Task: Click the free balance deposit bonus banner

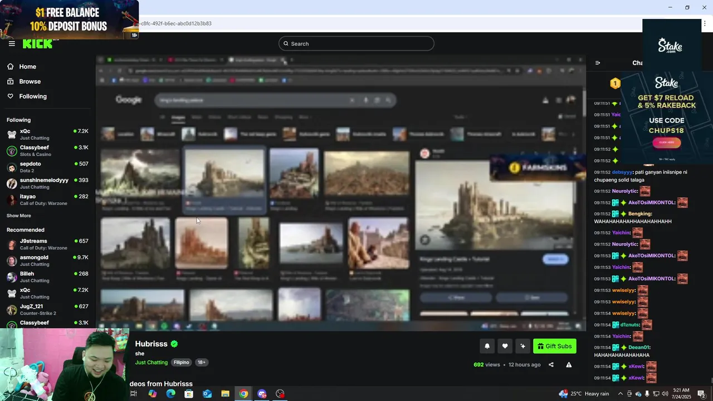Action: point(69,19)
